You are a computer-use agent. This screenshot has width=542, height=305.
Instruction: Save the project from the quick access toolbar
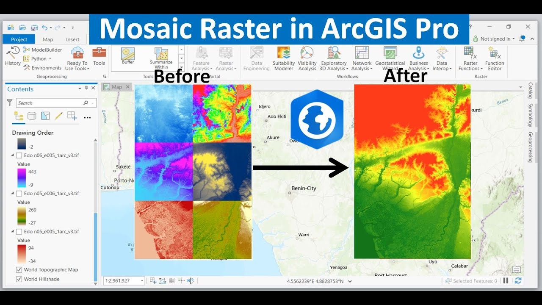coord(33,28)
